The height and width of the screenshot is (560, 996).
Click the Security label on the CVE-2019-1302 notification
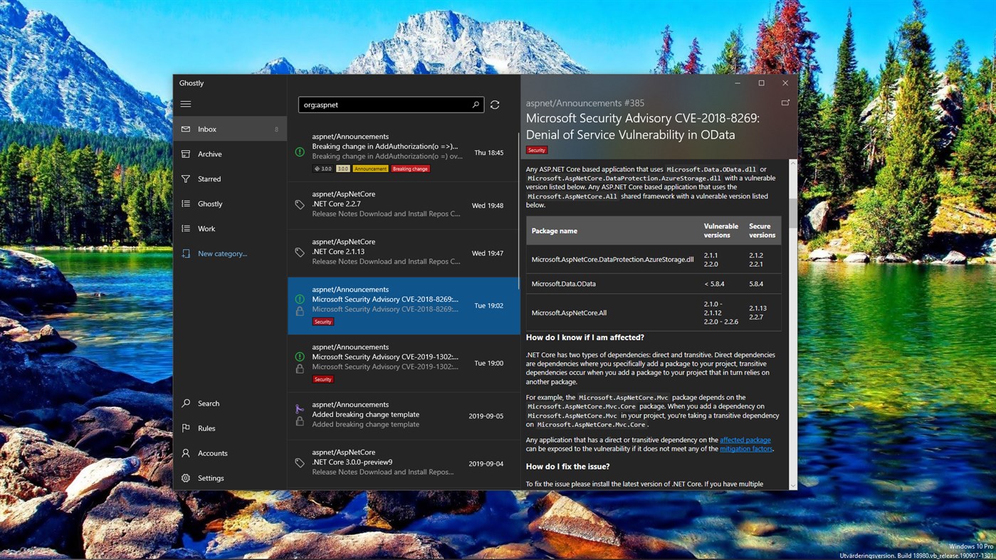[323, 379]
